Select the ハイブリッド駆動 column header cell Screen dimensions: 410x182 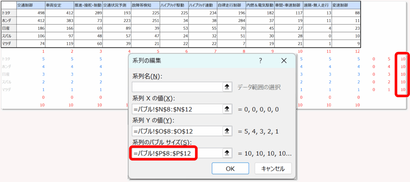click(x=174, y=5)
